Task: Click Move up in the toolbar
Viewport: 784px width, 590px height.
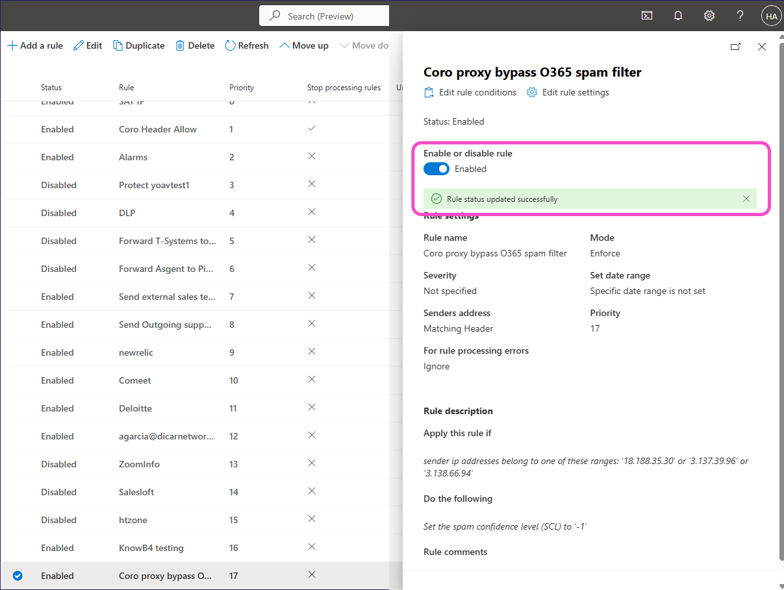Action: click(x=303, y=45)
